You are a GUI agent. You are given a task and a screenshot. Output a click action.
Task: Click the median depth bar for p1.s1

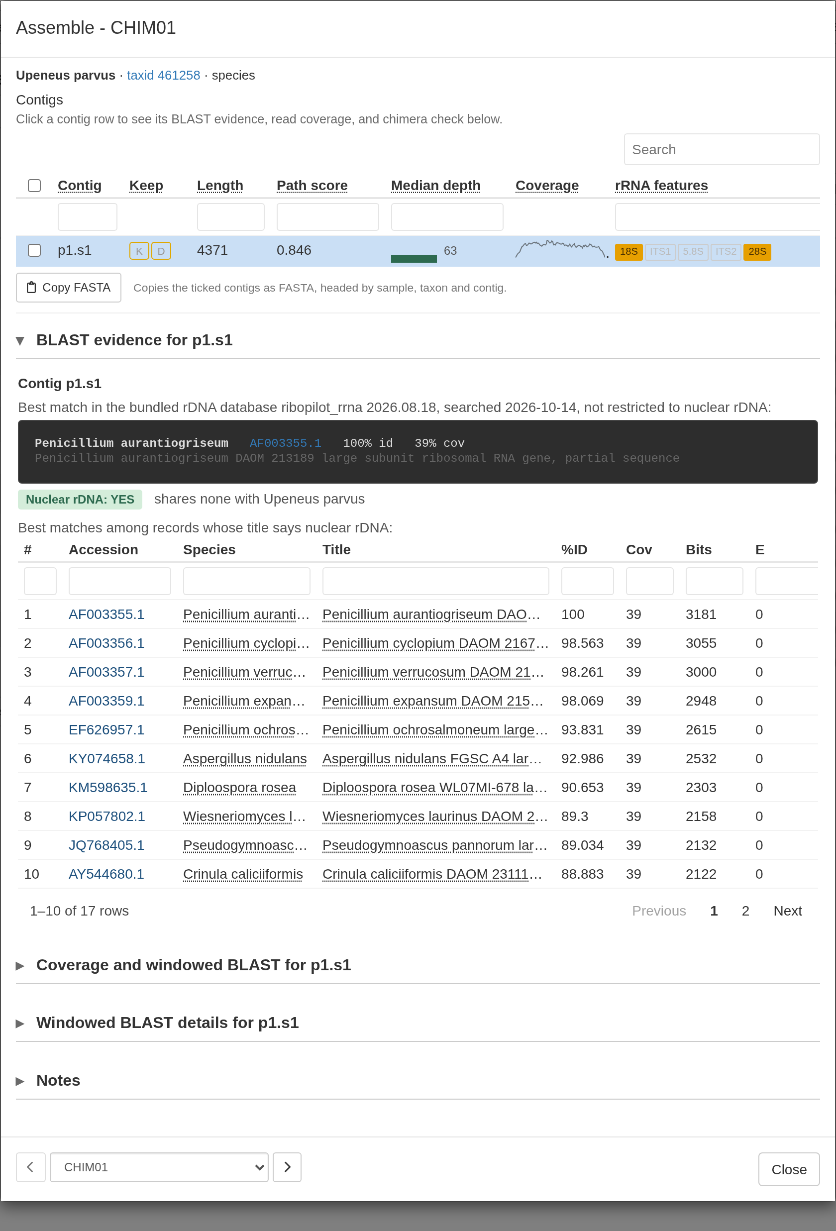[x=414, y=258]
